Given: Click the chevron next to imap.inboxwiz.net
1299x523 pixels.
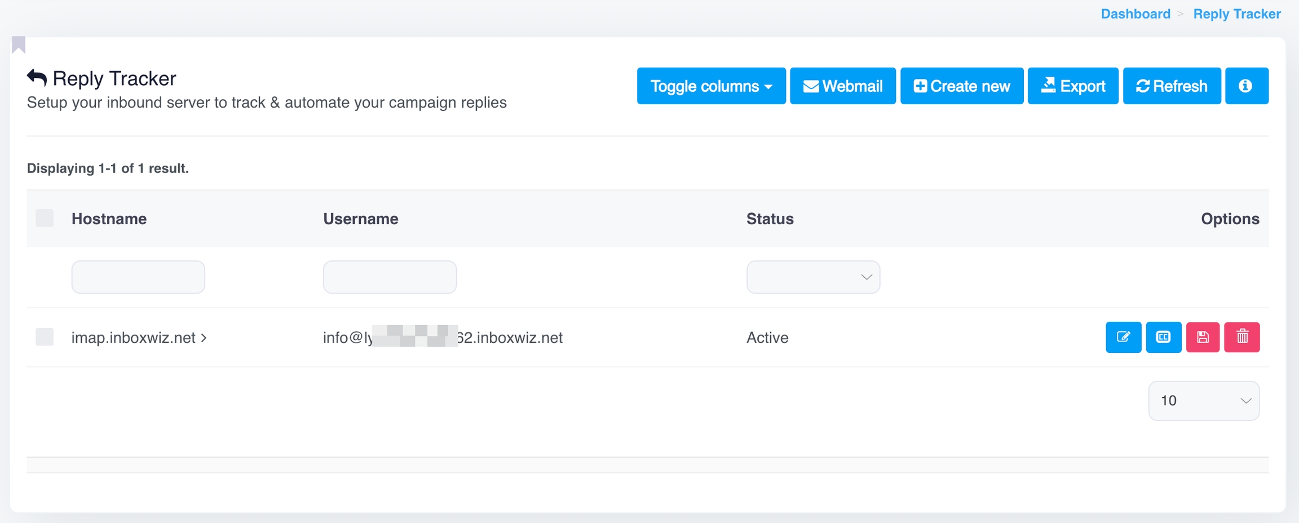Looking at the screenshot, I should click(x=204, y=338).
